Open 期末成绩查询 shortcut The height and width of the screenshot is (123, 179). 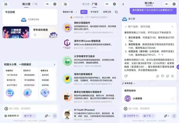pos(29,75)
